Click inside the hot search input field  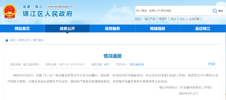tap(173, 11)
